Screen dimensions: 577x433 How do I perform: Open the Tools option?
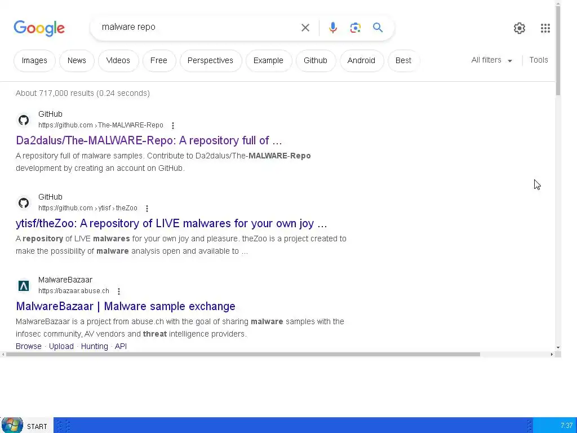(538, 60)
